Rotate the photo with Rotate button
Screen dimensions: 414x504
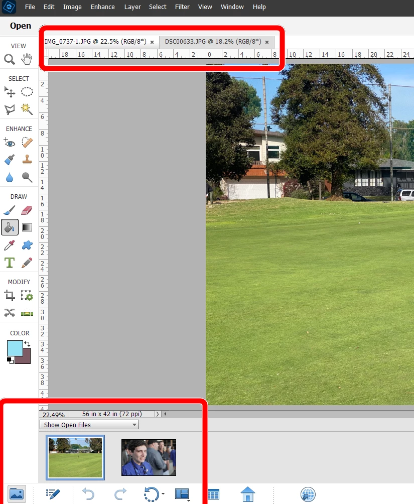[x=151, y=494]
